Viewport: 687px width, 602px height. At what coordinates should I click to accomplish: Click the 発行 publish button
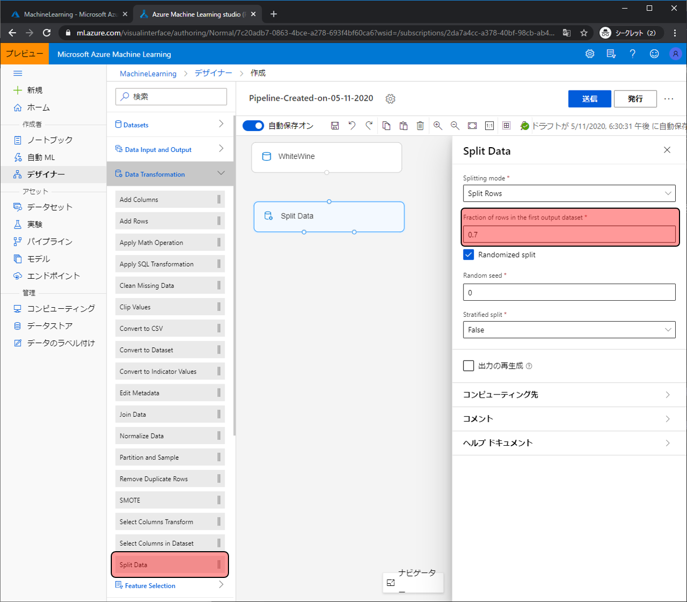(x=635, y=99)
